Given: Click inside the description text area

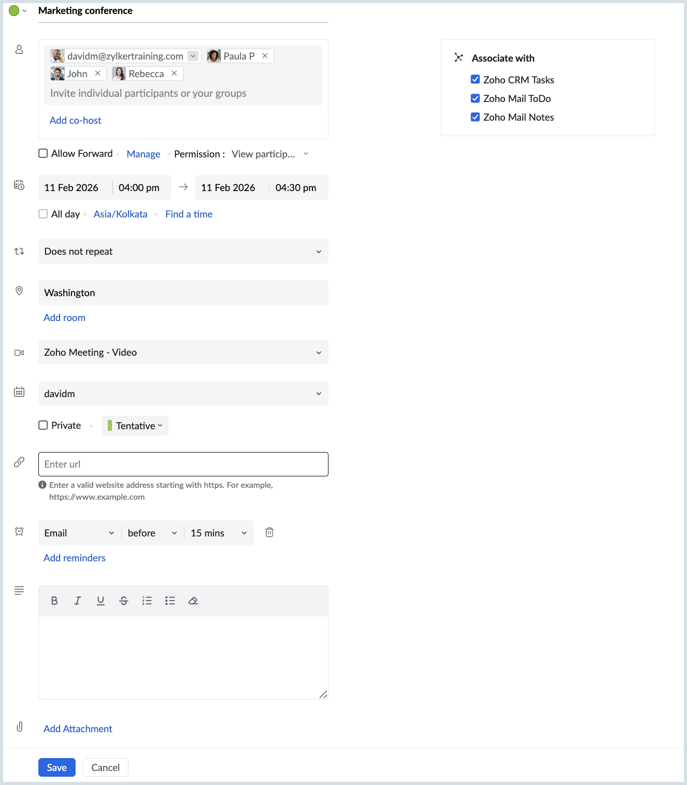Looking at the screenshot, I should pos(183,658).
